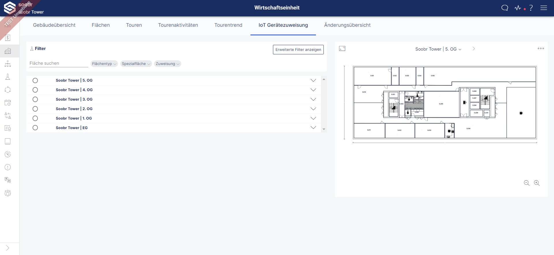Zoom in the floor plan

click(x=537, y=183)
